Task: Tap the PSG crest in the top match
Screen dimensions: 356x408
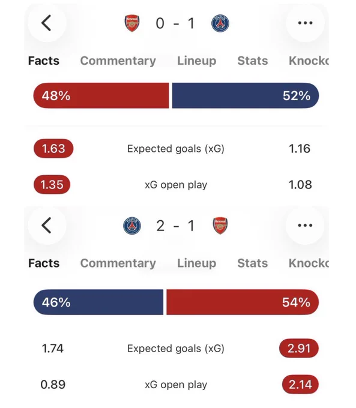Action: pyautogui.click(x=220, y=23)
